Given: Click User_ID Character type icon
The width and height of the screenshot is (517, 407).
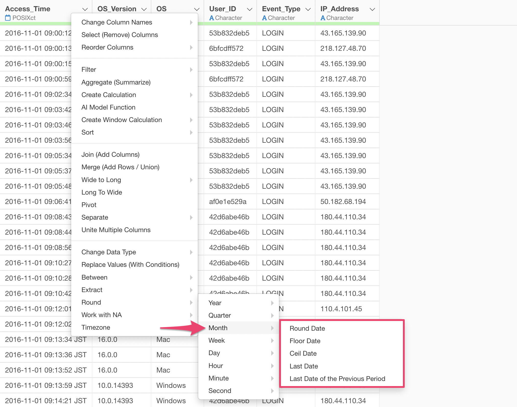Looking at the screenshot, I should click(x=212, y=18).
